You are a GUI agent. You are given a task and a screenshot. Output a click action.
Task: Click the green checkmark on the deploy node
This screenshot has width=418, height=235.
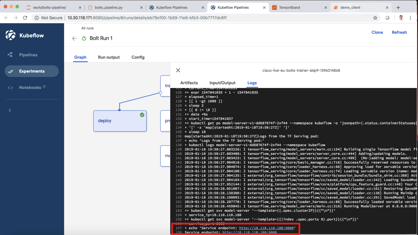[x=142, y=115]
